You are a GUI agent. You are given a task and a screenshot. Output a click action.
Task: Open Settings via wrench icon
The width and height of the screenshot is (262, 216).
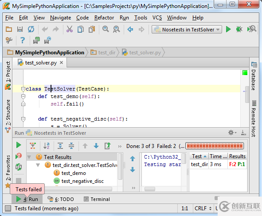(9, 40)
